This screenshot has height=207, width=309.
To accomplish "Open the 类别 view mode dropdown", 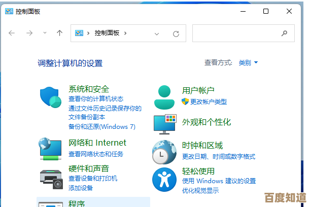I will 248,63.
